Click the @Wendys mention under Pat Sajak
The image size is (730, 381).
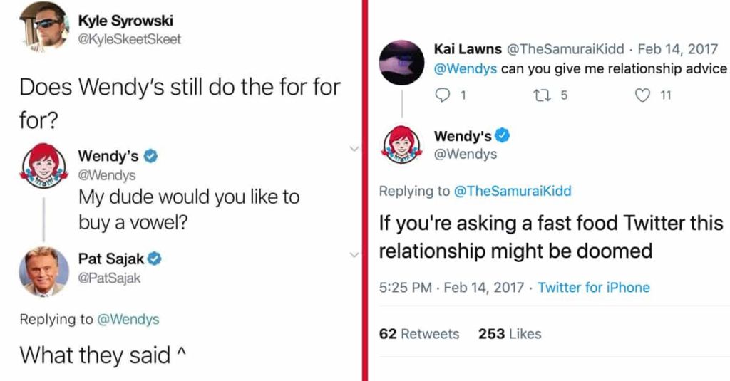(x=128, y=319)
